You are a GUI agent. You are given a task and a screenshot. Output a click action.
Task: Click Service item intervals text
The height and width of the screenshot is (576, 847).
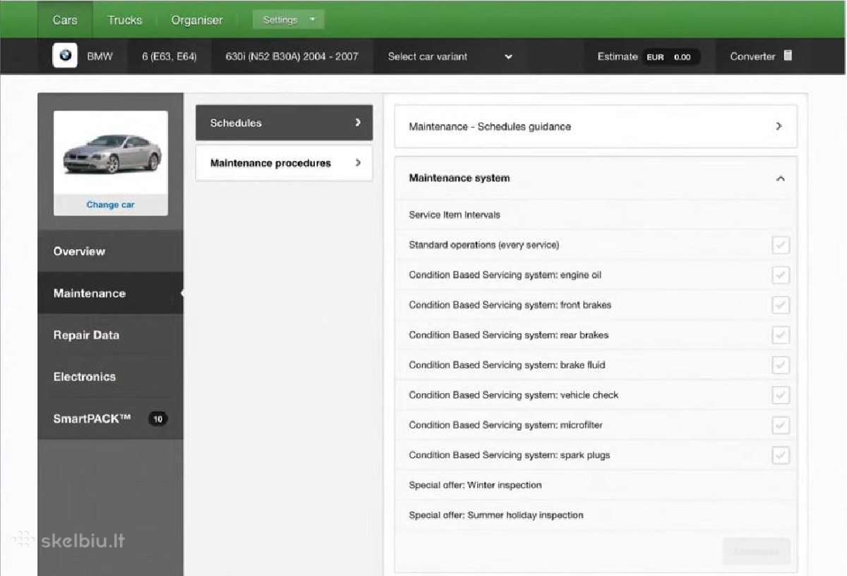455,215
